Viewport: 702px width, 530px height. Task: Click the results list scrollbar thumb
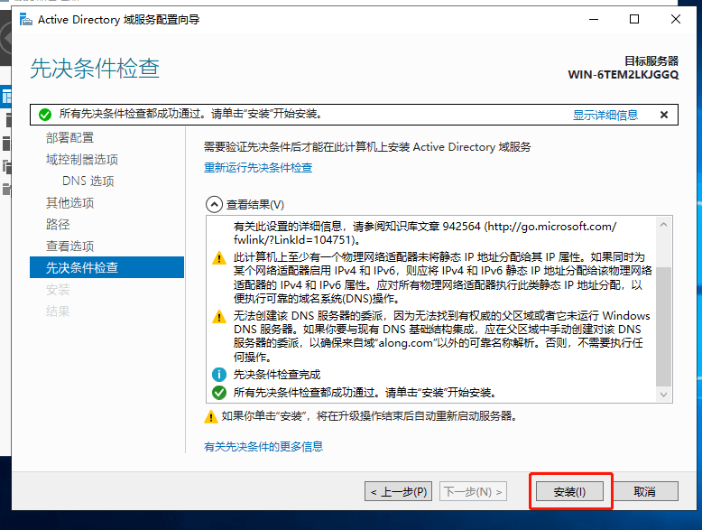coord(663,326)
